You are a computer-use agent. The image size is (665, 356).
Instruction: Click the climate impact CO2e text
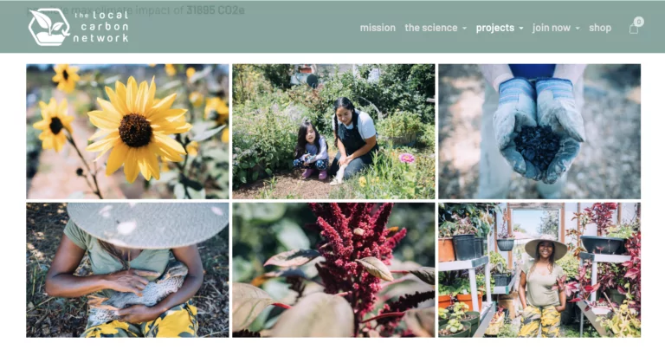tap(136, 10)
